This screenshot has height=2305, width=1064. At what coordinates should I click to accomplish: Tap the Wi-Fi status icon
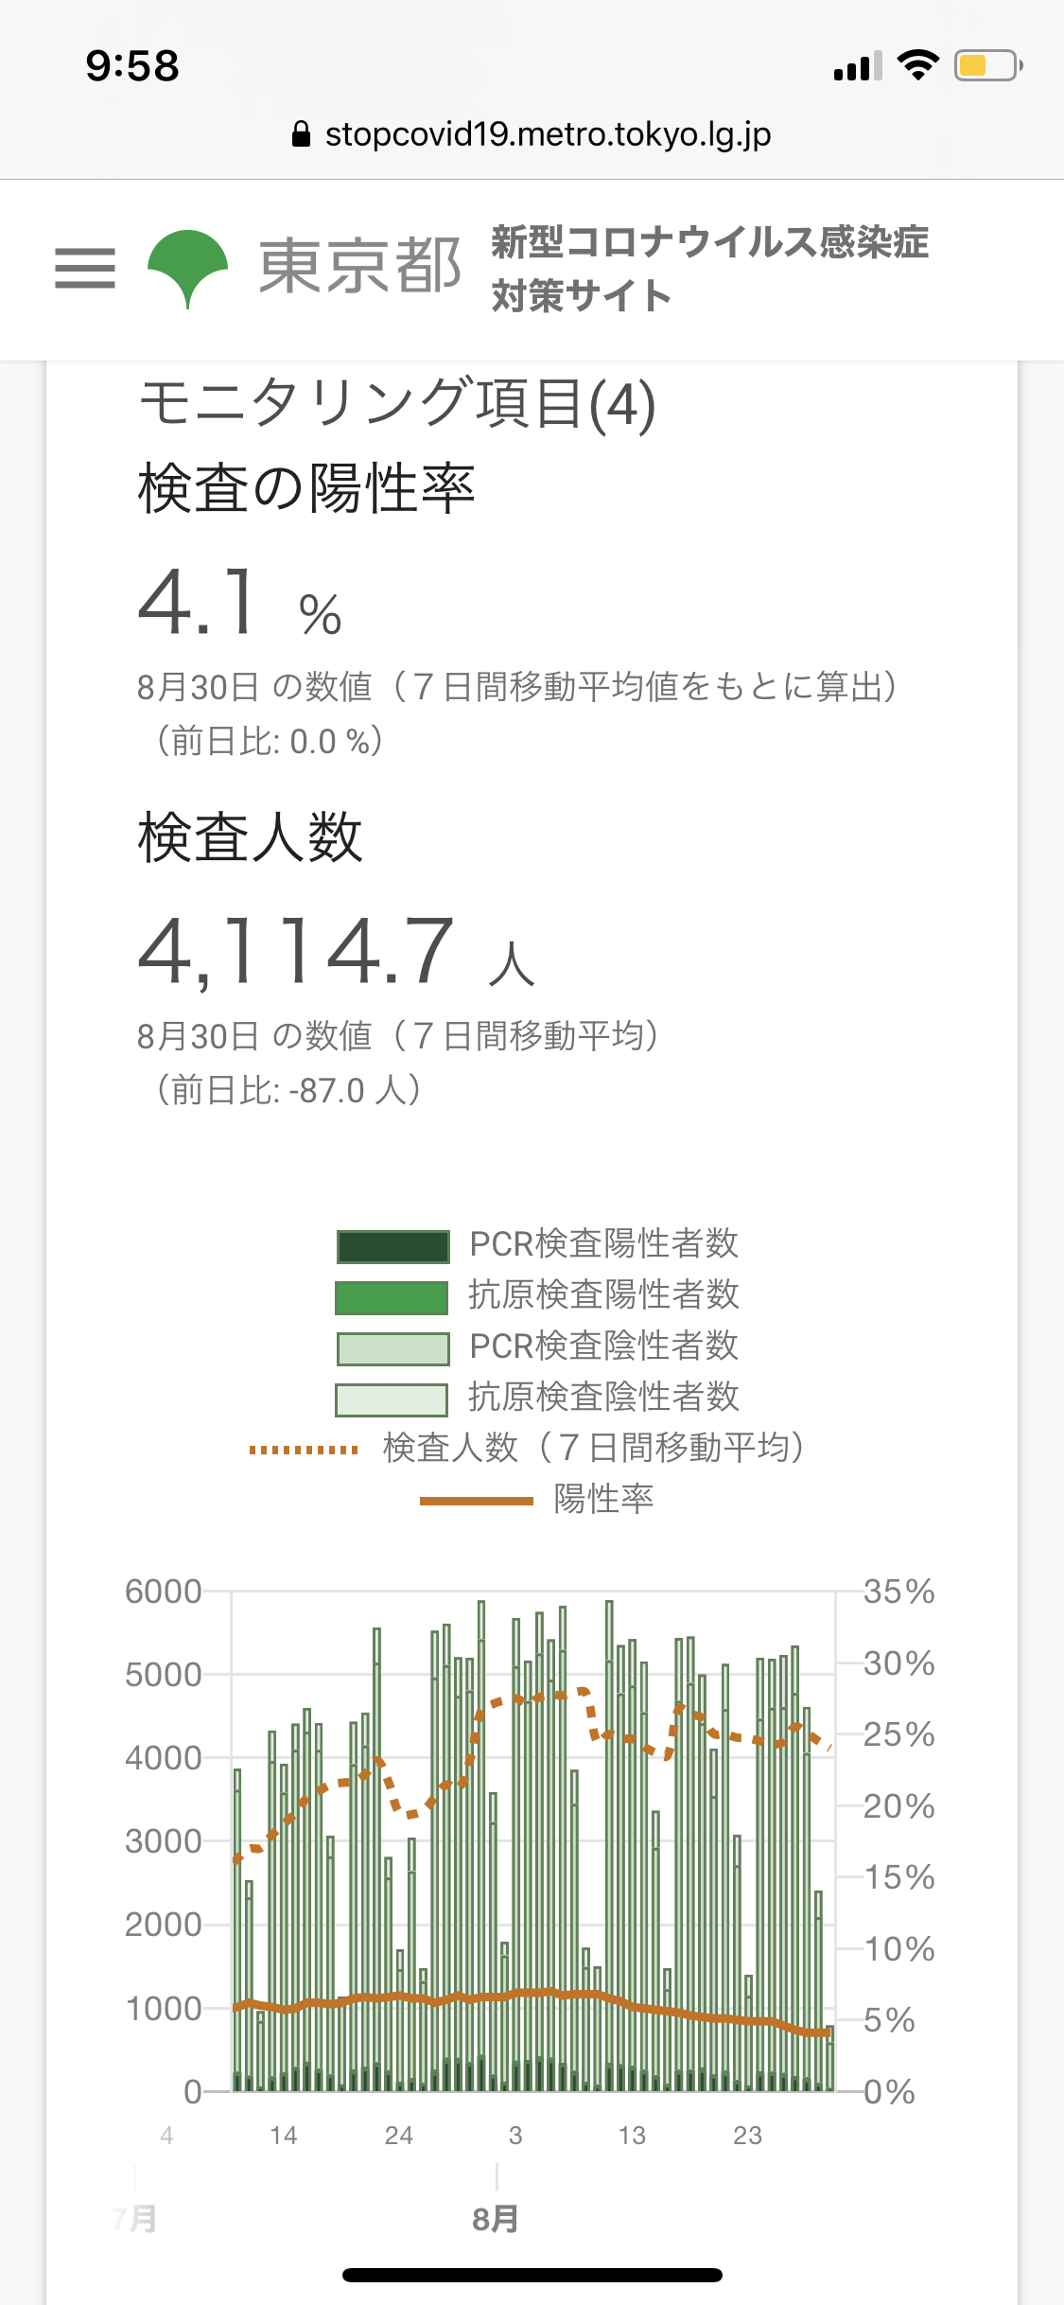pos(917,65)
